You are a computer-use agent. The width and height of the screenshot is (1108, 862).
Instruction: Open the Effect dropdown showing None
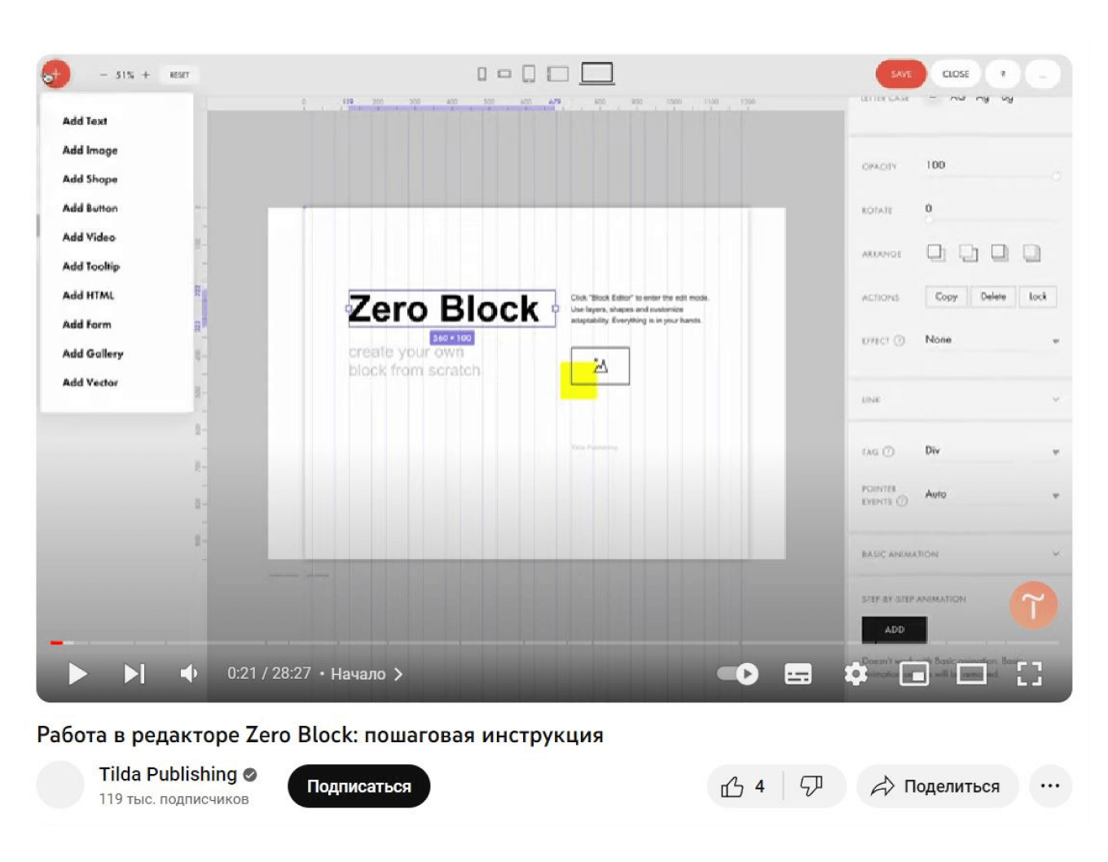point(991,340)
